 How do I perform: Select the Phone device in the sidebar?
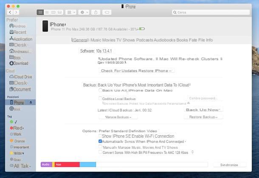20,103
